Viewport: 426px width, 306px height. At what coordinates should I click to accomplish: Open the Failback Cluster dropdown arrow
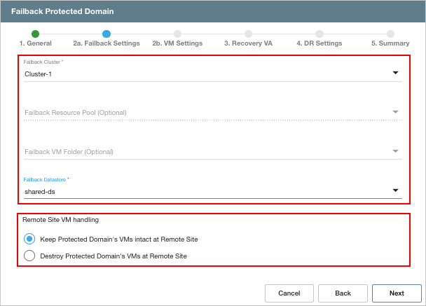pos(395,73)
